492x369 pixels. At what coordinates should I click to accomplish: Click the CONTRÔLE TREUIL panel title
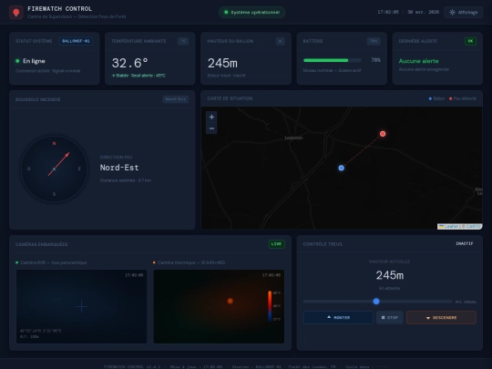pos(323,244)
